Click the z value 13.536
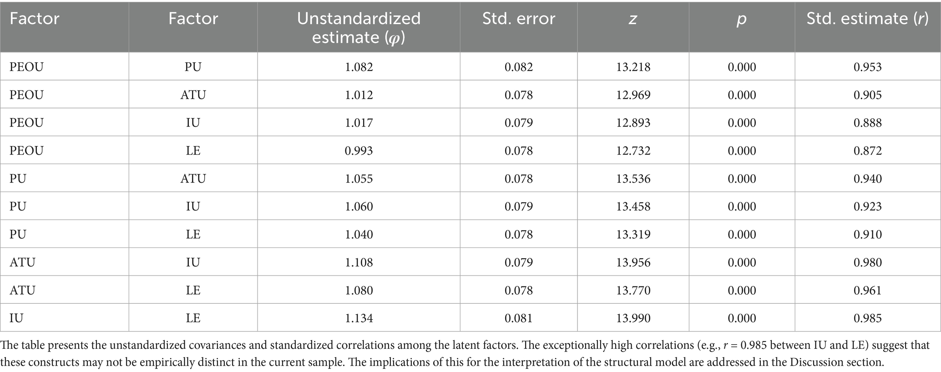Screen dimensions: 941x372 [633, 179]
